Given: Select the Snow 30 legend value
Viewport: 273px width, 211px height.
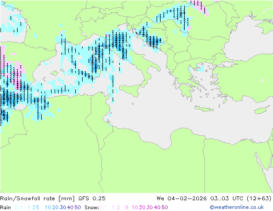Looking at the screenshot, I should pos(150,208).
